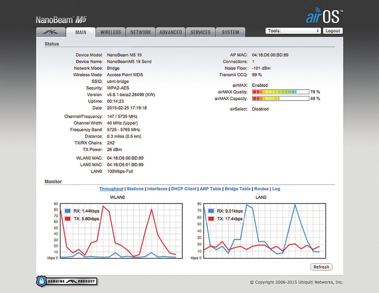Click the device model 'NanoBeam M5 19'
The image size is (379, 293).
(124, 55)
